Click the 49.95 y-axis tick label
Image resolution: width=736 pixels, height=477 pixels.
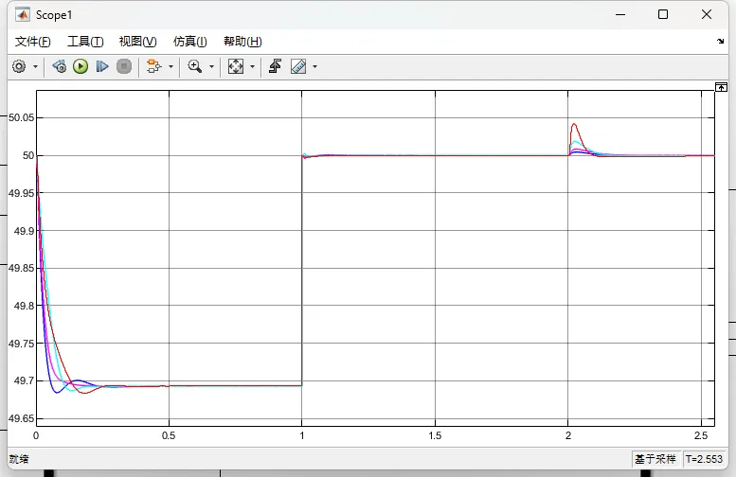(22, 193)
